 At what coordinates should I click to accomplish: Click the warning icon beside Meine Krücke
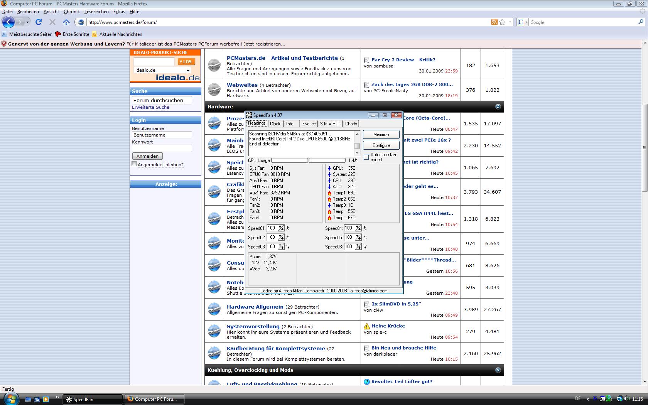click(366, 326)
